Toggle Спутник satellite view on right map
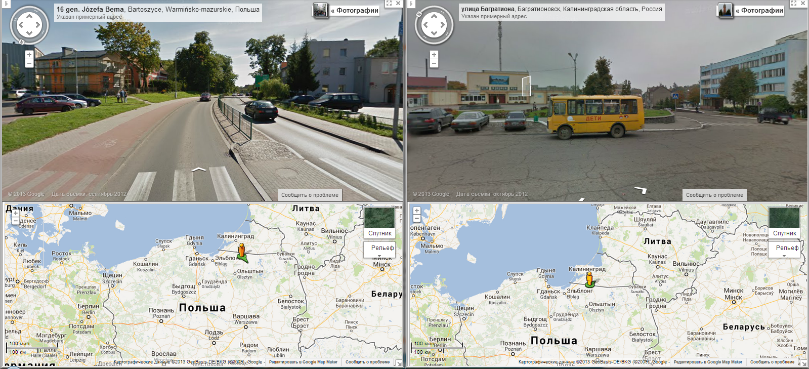809x369 pixels. [784, 223]
